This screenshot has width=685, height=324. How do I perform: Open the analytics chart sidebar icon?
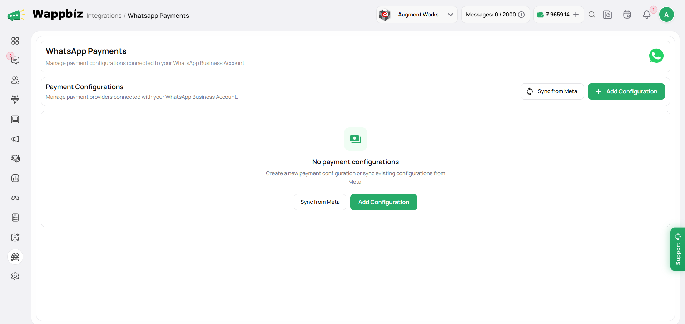[x=15, y=178]
